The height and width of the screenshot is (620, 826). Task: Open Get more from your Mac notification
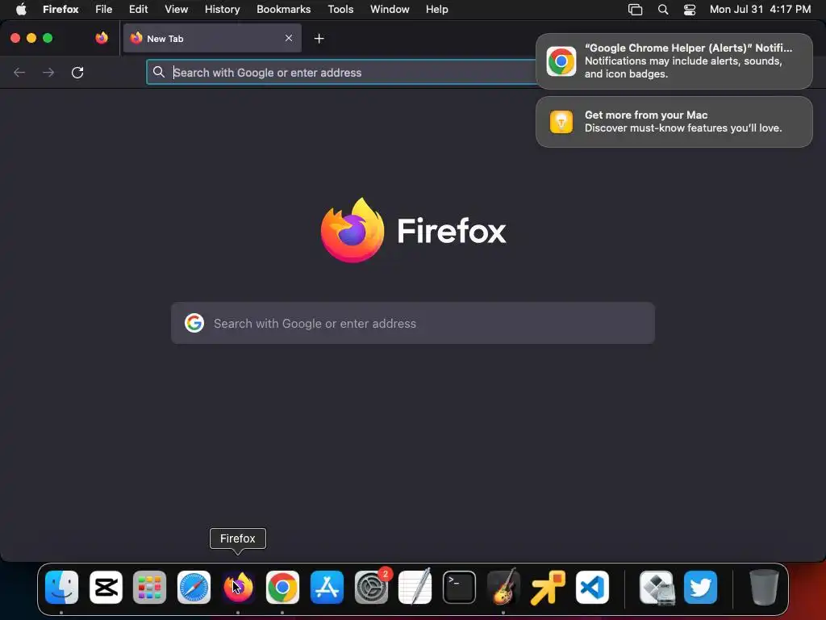[674, 122]
